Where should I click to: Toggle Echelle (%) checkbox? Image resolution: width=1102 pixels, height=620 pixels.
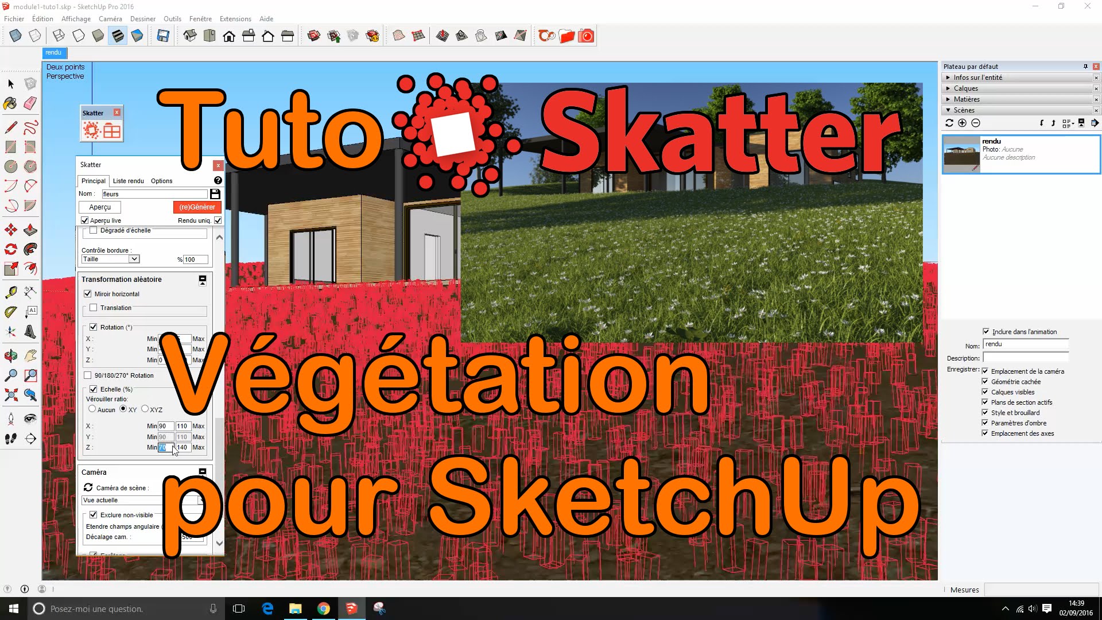tap(94, 389)
